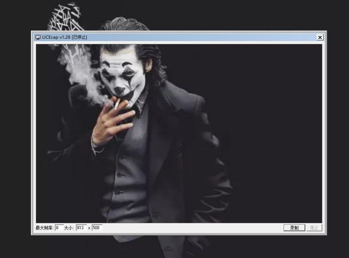Screen dimensions: 349x258
Task: Edit the max frame rate field showing 8
Action: pyautogui.click(x=59, y=227)
